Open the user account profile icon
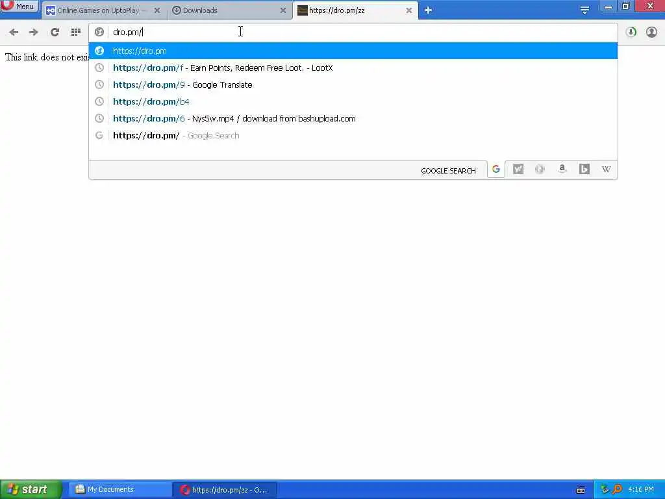The width and height of the screenshot is (665, 499). 651,32
